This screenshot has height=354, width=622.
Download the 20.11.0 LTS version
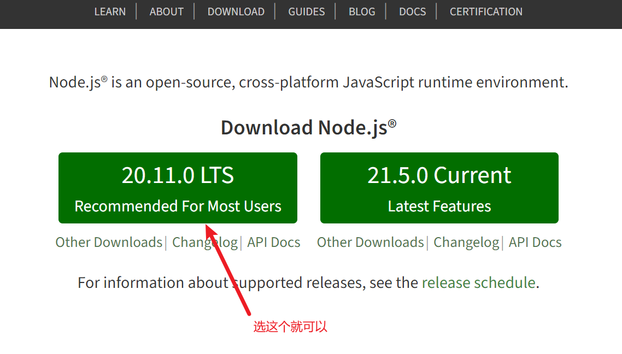pos(178,188)
